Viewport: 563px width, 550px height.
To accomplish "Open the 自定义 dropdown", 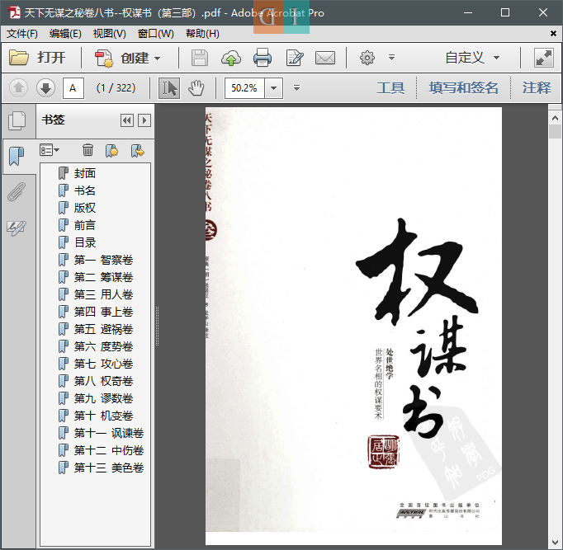I will click(472, 58).
